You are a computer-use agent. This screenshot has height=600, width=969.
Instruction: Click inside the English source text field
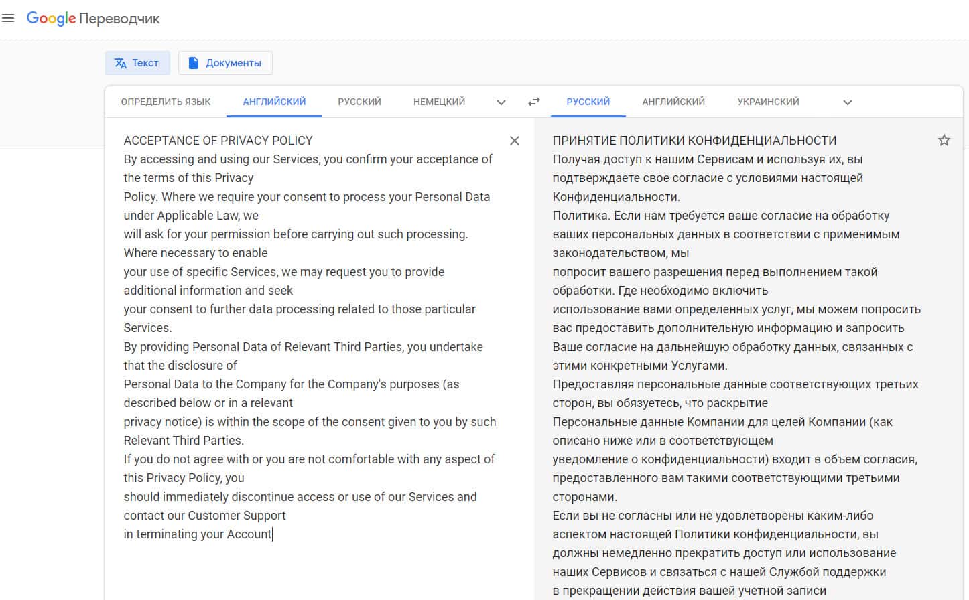click(x=308, y=335)
